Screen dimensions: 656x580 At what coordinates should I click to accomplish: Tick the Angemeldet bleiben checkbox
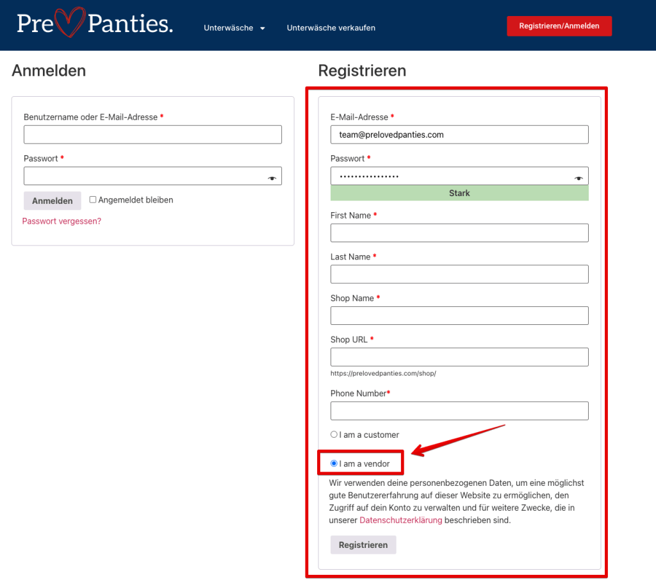click(x=93, y=200)
